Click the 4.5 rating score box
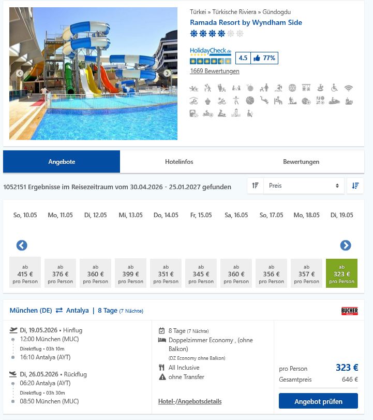This screenshot has width=373, height=420. pos(243,58)
